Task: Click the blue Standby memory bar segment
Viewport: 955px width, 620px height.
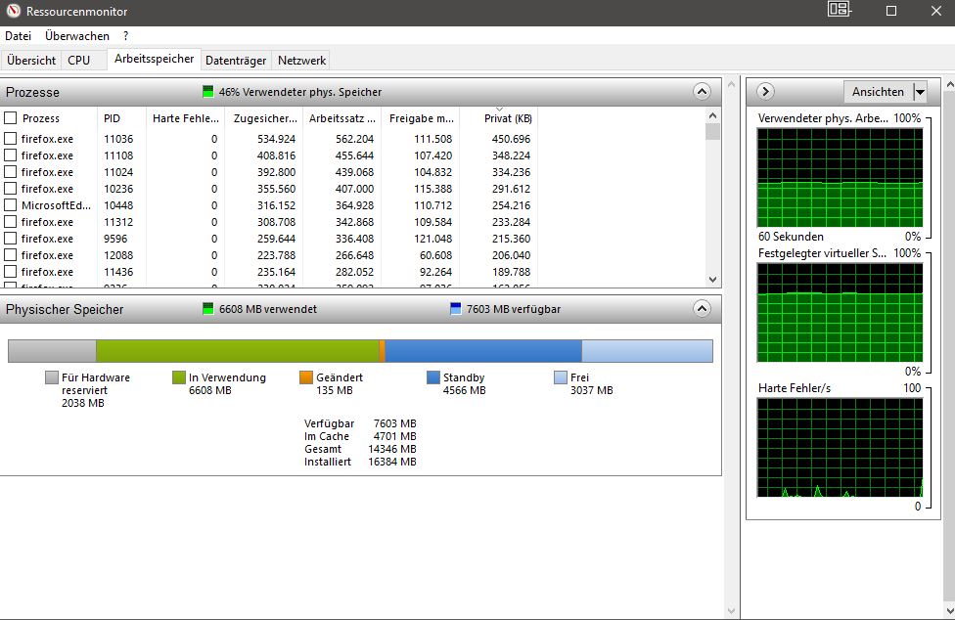Action: pyautogui.click(x=483, y=351)
